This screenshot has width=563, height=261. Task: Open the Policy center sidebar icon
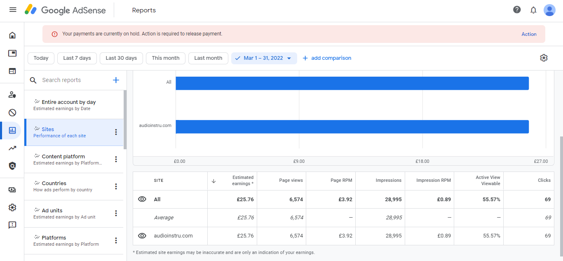12,166
